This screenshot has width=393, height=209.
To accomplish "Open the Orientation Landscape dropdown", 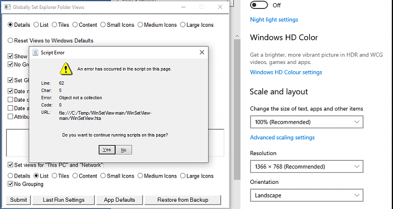I will pos(307,195).
